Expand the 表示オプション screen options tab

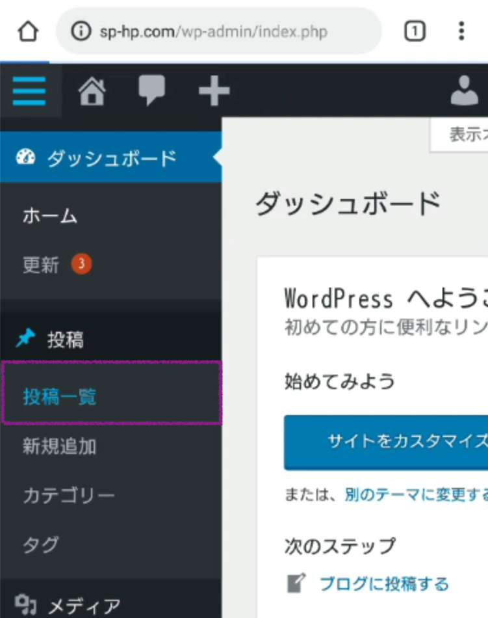click(x=463, y=135)
